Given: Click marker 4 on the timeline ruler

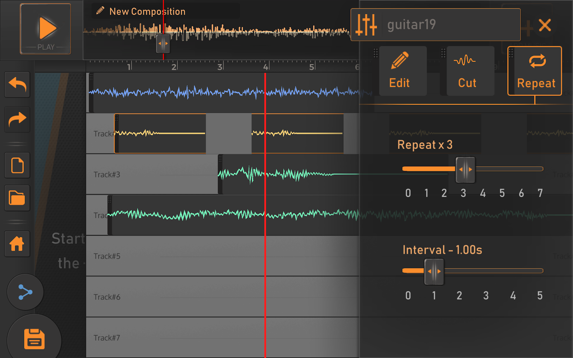Looking at the screenshot, I should coord(266,66).
